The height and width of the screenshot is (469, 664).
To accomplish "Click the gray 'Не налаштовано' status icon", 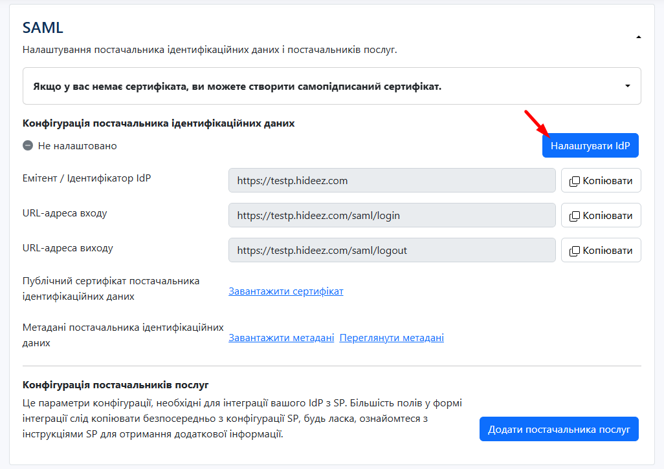I will (x=28, y=146).
